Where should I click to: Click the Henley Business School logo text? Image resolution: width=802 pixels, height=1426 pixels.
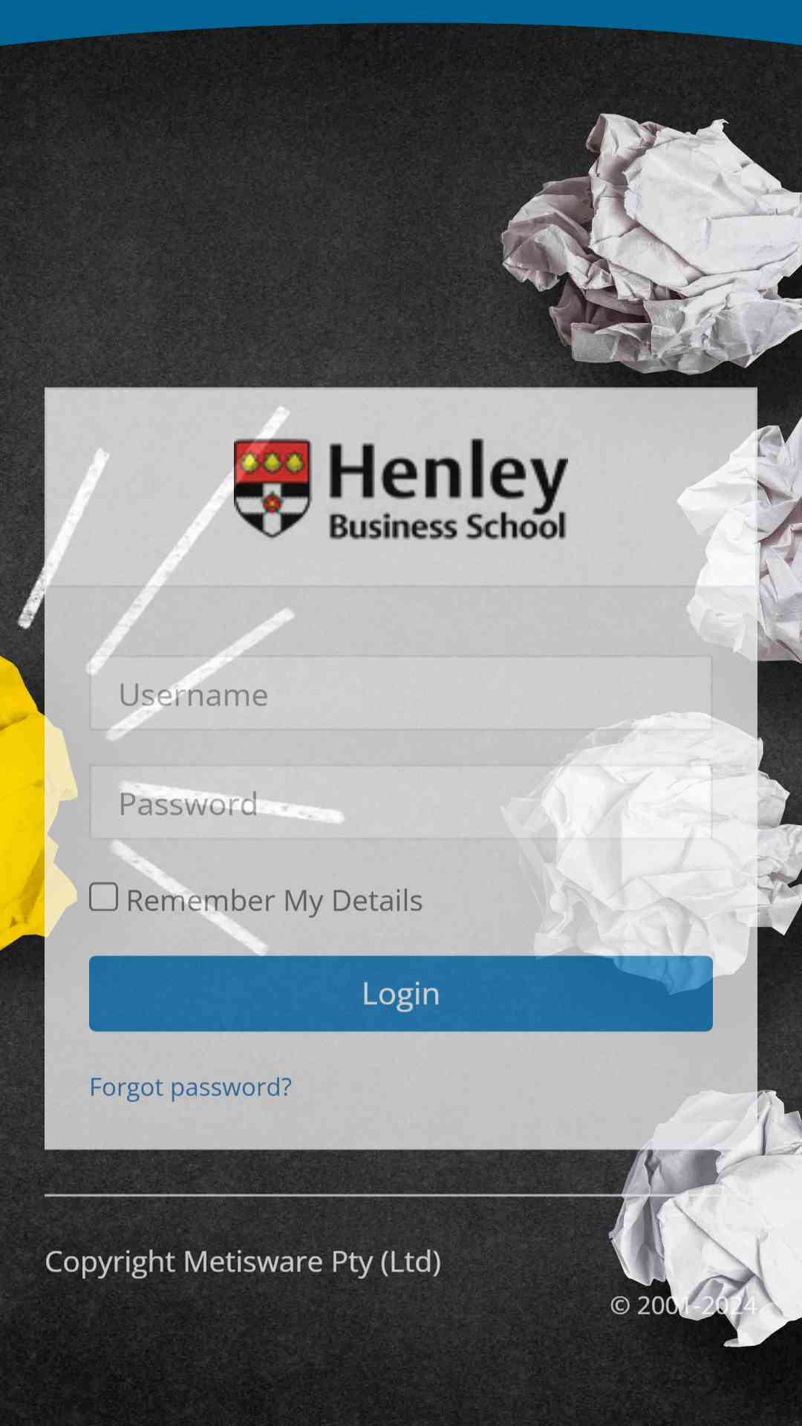[448, 489]
